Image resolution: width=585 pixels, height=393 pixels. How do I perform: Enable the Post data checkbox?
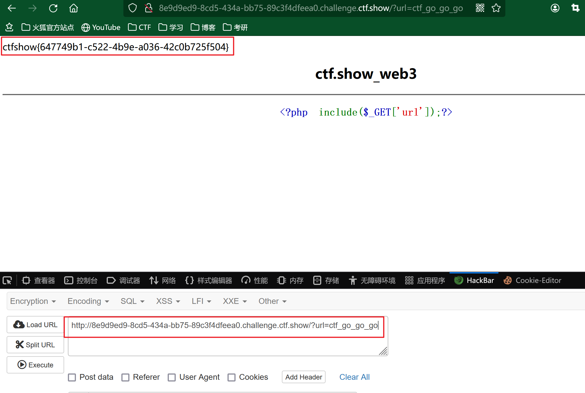[72, 377]
